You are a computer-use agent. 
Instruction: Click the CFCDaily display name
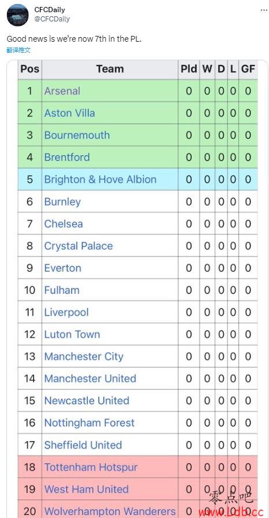49,10
